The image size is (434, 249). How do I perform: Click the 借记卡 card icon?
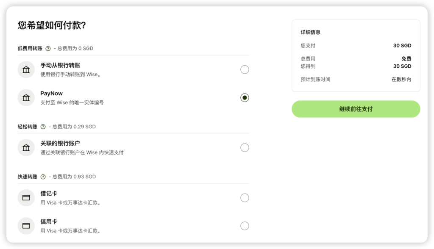pos(26,198)
